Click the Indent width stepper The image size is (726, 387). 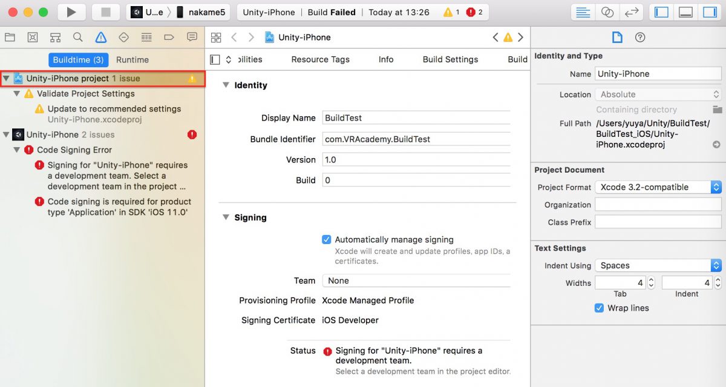coord(718,283)
